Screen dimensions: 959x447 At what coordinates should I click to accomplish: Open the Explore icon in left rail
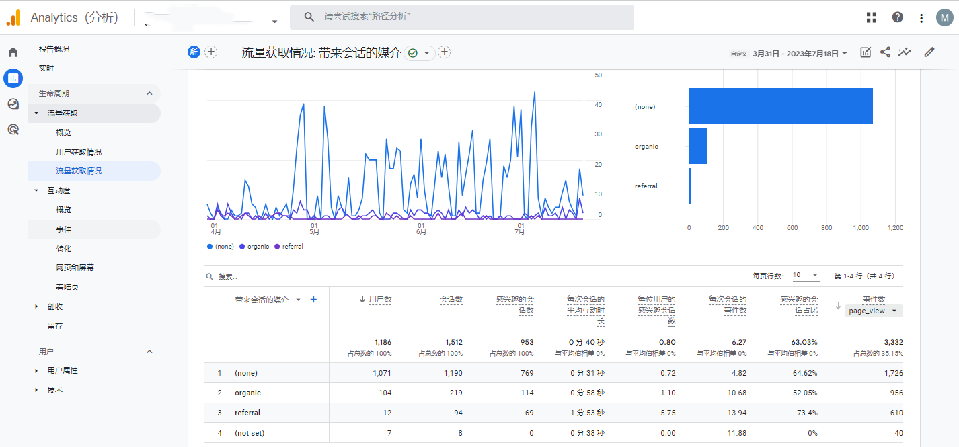(13, 104)
